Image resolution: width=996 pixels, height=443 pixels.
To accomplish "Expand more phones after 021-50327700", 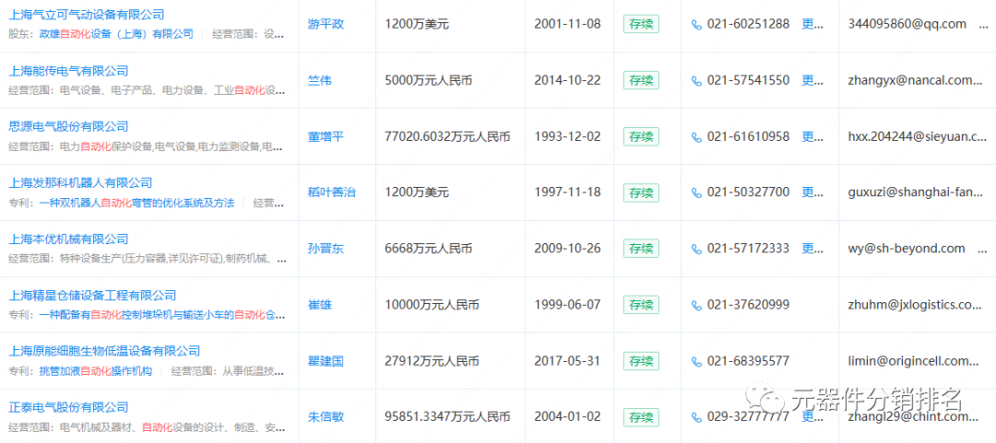I will point(813,192).
